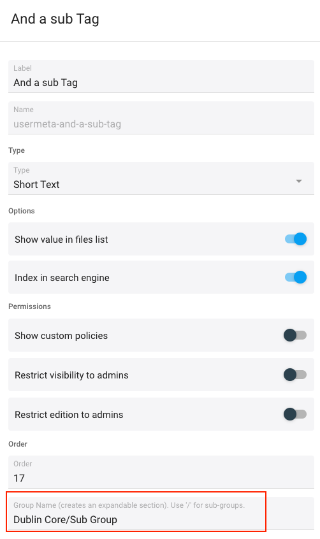Click the And a sub Tag page heading
This screenshot has height=539, width=320.
[x=55, y=19]
